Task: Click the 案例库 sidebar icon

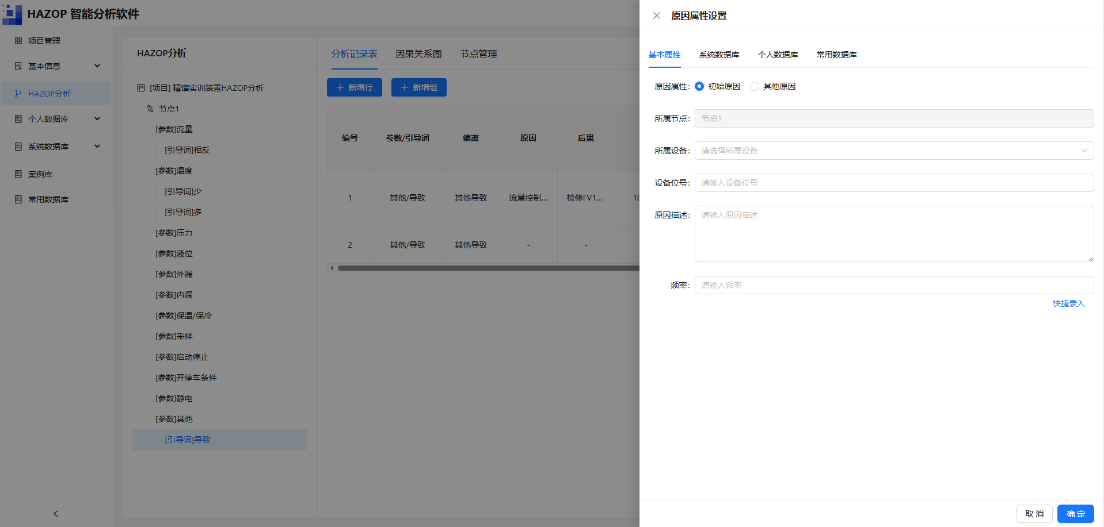Action: pyautogui.click(x=18, y=174)
